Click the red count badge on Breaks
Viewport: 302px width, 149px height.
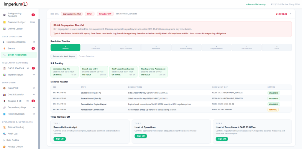(33, 48)
